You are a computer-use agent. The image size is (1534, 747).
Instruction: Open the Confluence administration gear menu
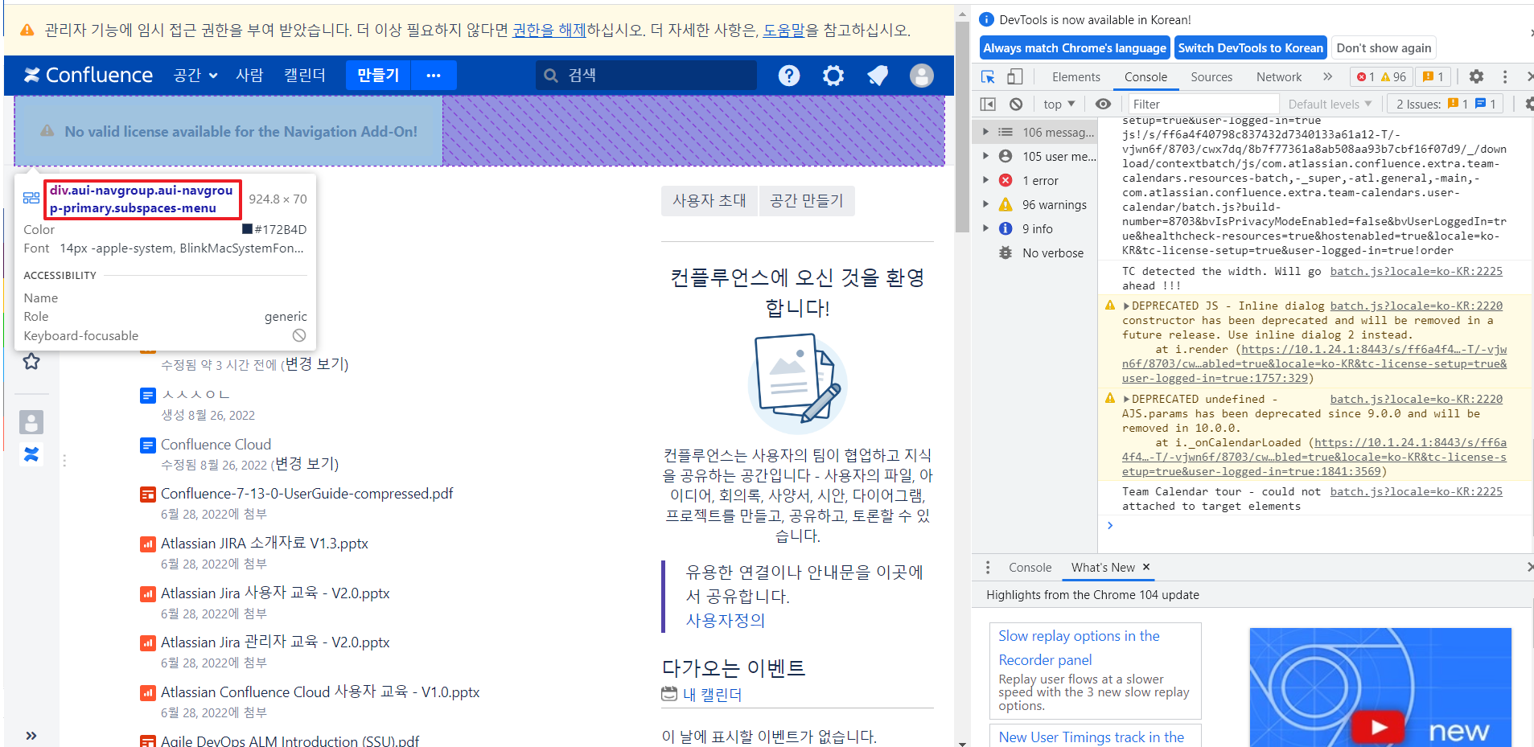click(833, 76)
